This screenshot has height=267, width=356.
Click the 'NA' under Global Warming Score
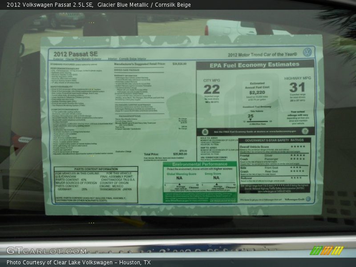pos(179,178)
